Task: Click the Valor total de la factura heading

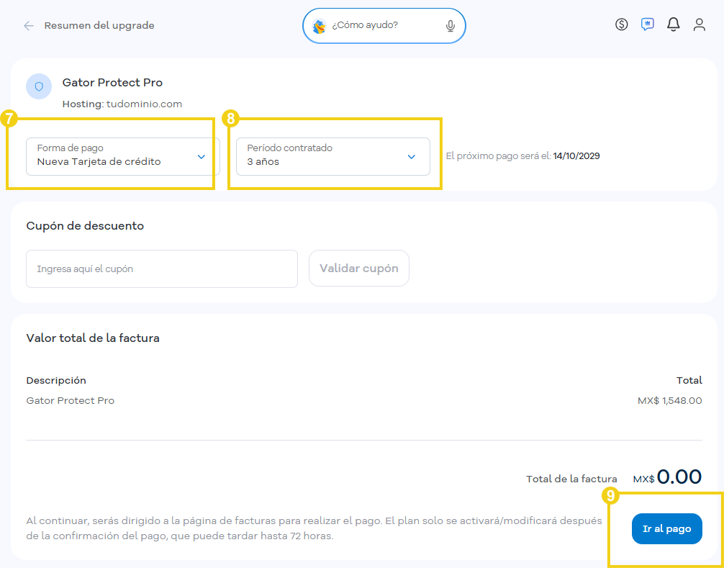Action: click(x=93, y=338)
